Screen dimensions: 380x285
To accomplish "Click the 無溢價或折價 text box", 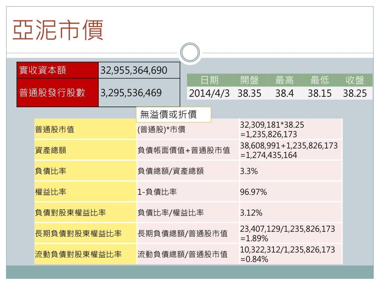I will [x=174, y=114].
